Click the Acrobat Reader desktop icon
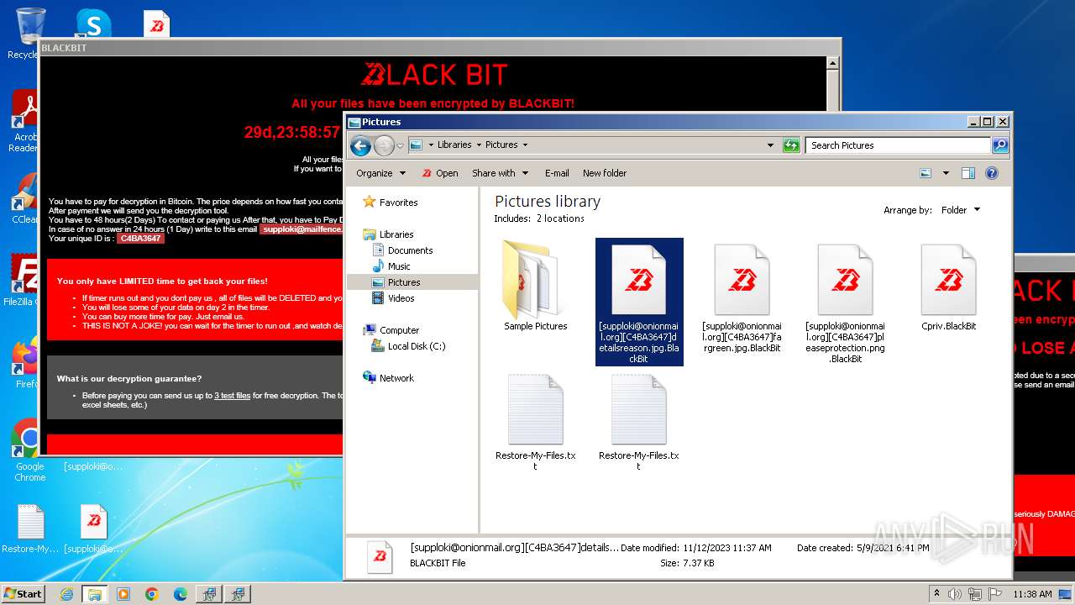Image resolution: width=1075 pixels, height=605 pixels. pos(25,122)
